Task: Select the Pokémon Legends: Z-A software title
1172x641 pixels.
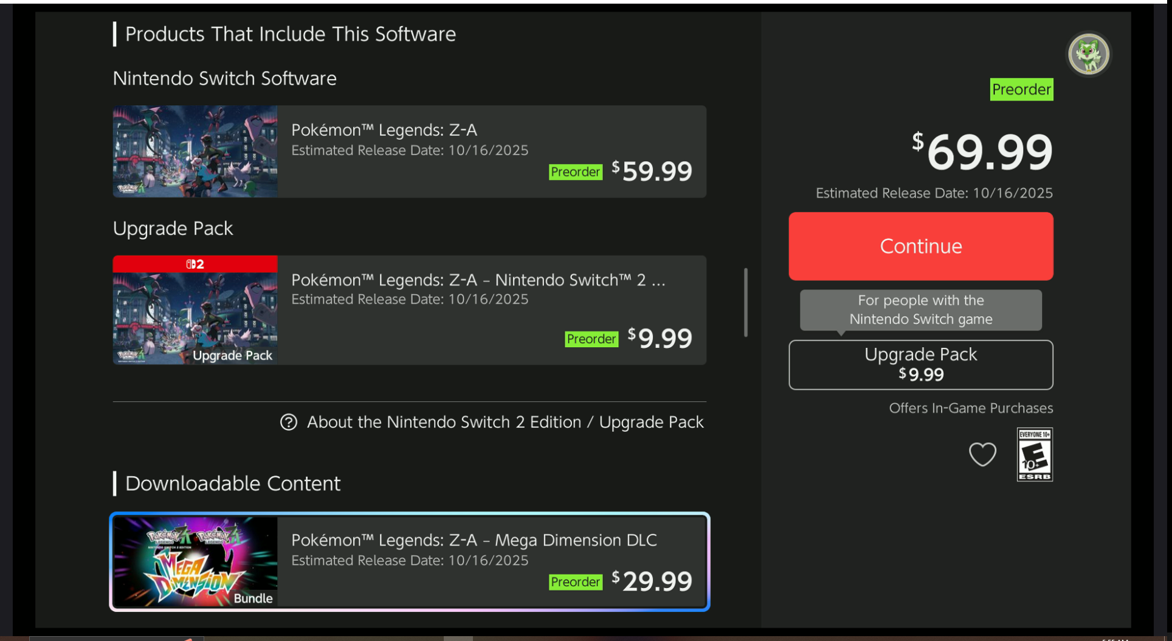Action: (384, 130)
